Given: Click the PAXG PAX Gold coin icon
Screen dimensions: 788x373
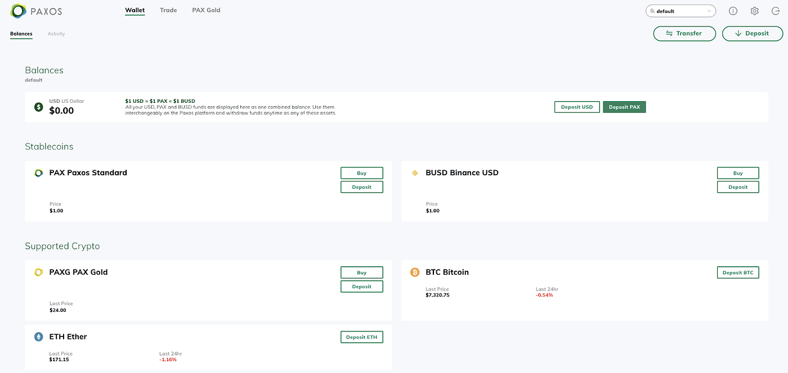Looking at the screenshot, I should [x=38, y=272].
